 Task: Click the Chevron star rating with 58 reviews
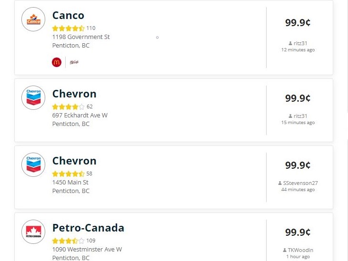[x=68, y=174]
